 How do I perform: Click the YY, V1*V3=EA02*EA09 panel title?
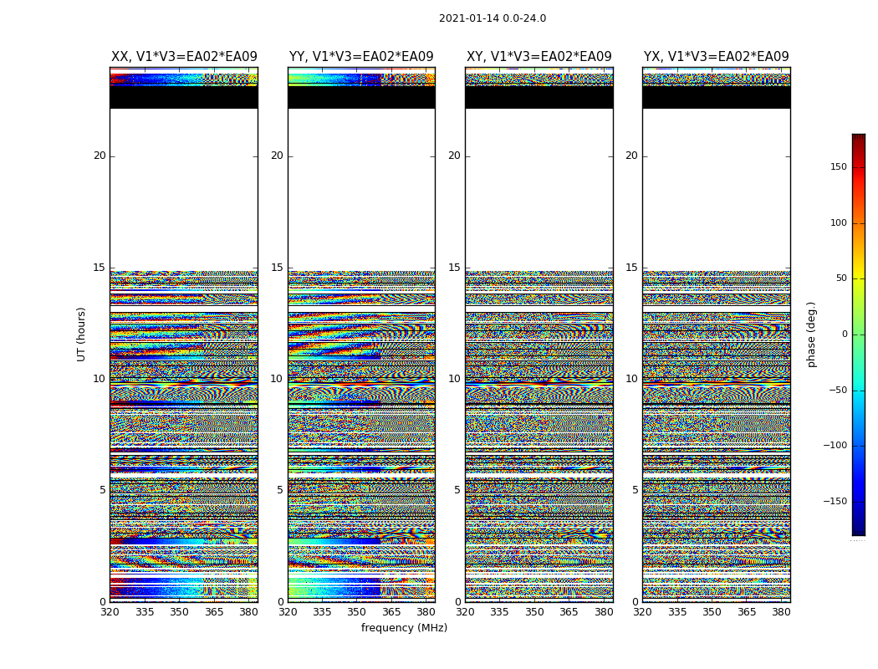[361, 57]
